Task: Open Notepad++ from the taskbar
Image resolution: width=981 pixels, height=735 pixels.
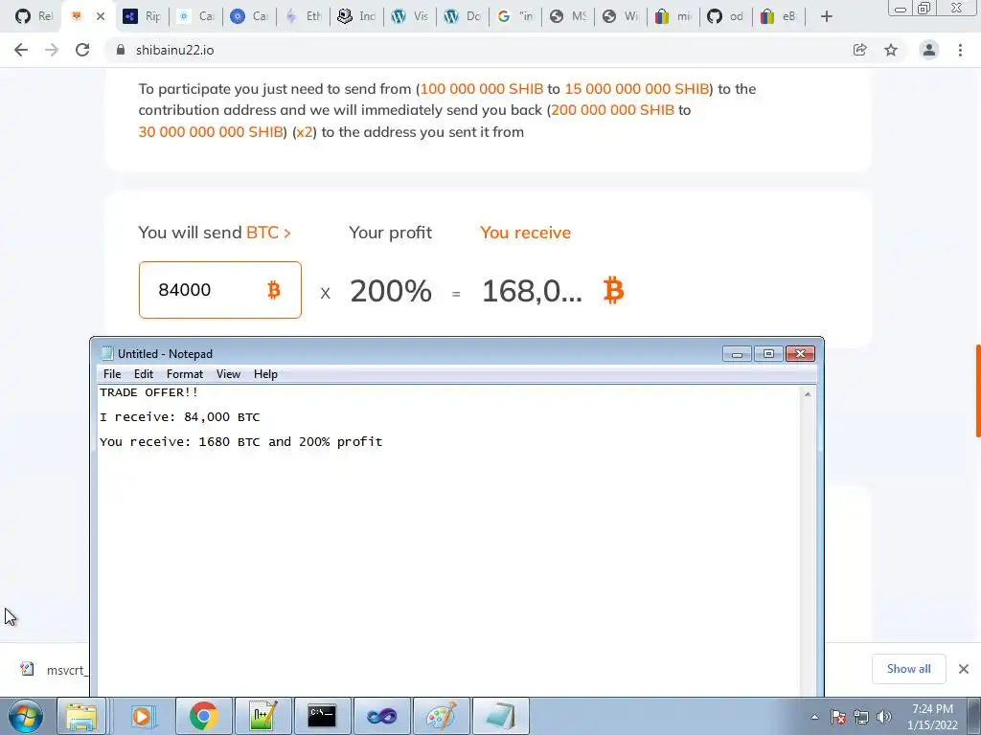Action: (262, 716)
